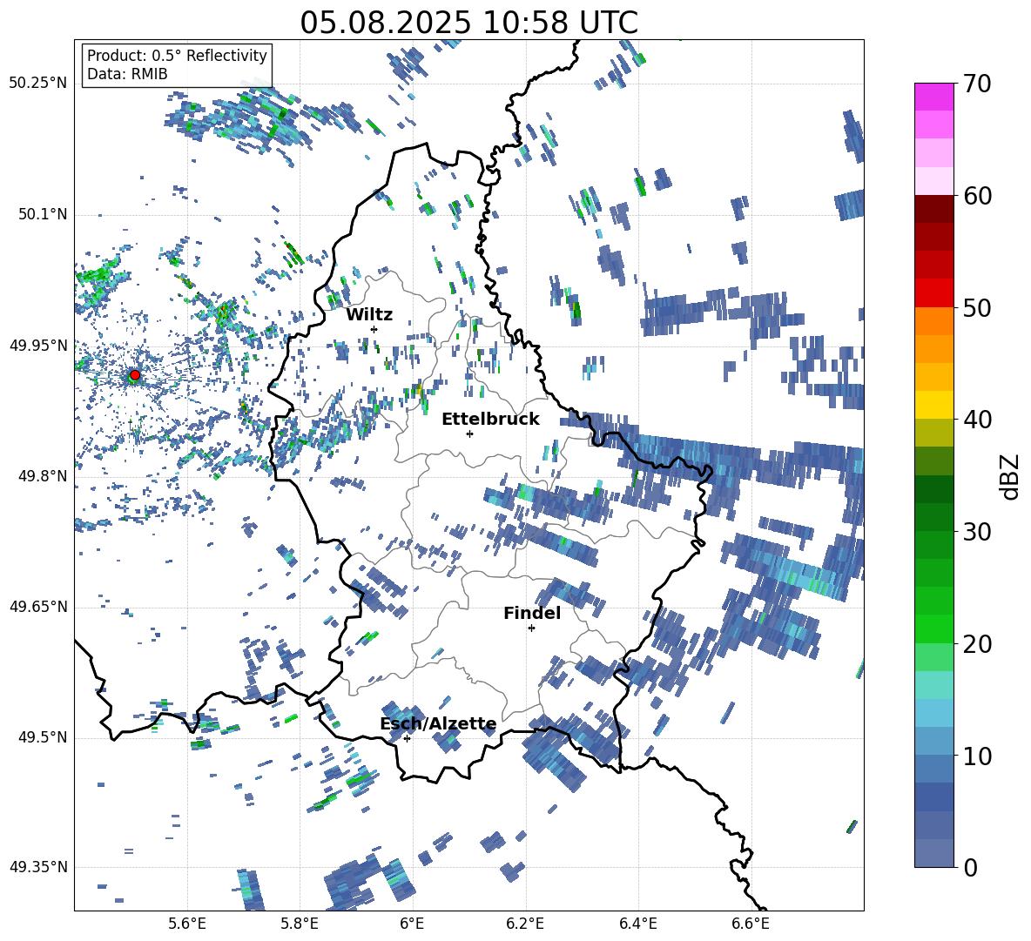This screenshot has width=1031, height=941.
Task: Click the colorbar tick label 70
Action: (976, 84)
